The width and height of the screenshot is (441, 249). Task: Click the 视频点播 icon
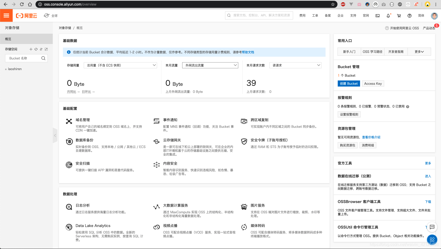tap(157, 227)
